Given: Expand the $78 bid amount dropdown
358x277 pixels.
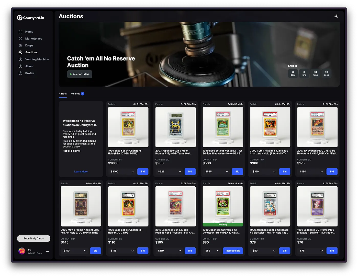Looking at the screenshot, I should (311, 251).
